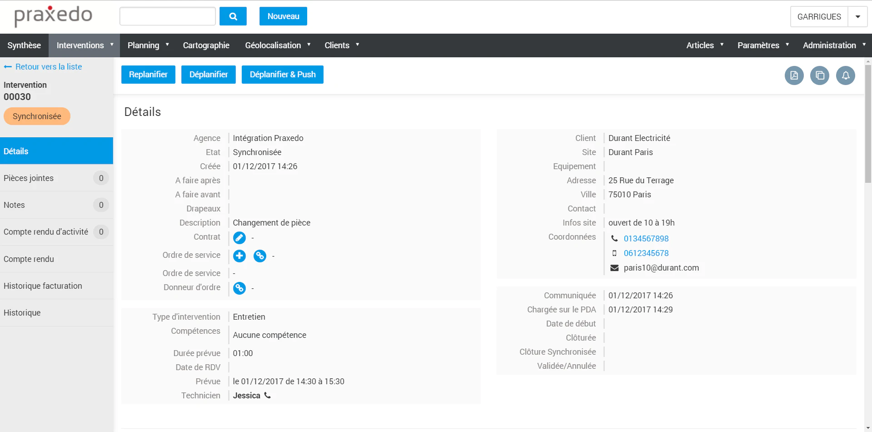Image resolution: width=872 pixels, height=432 pixels.
Task: Click the GARRIGUES user button
Action: [819, 17]
